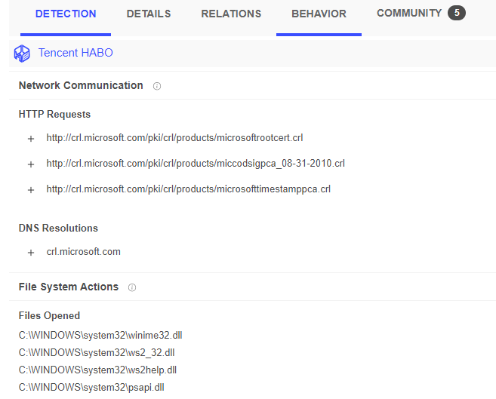Expand the crl.microsoft.com DNS resolution

[31, 253]
